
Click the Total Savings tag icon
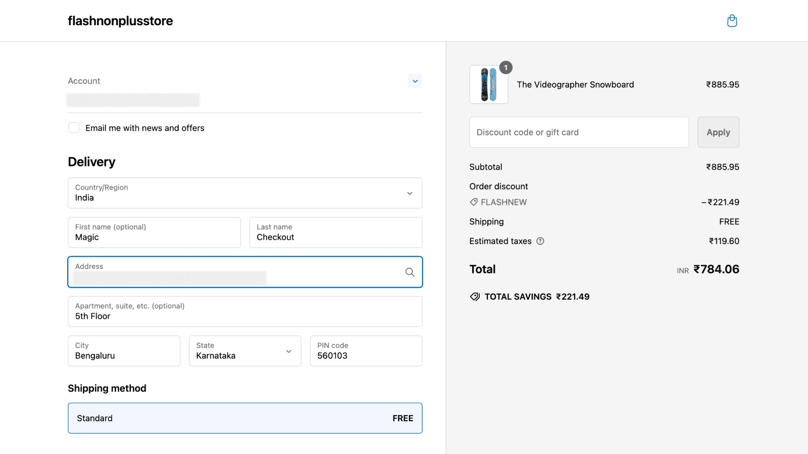click(x=475, y=297)
